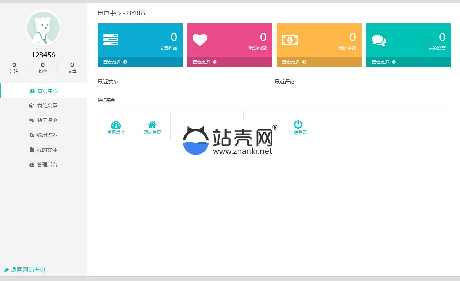Click the 帖子评论 comment bubble icon

point(32,120)
